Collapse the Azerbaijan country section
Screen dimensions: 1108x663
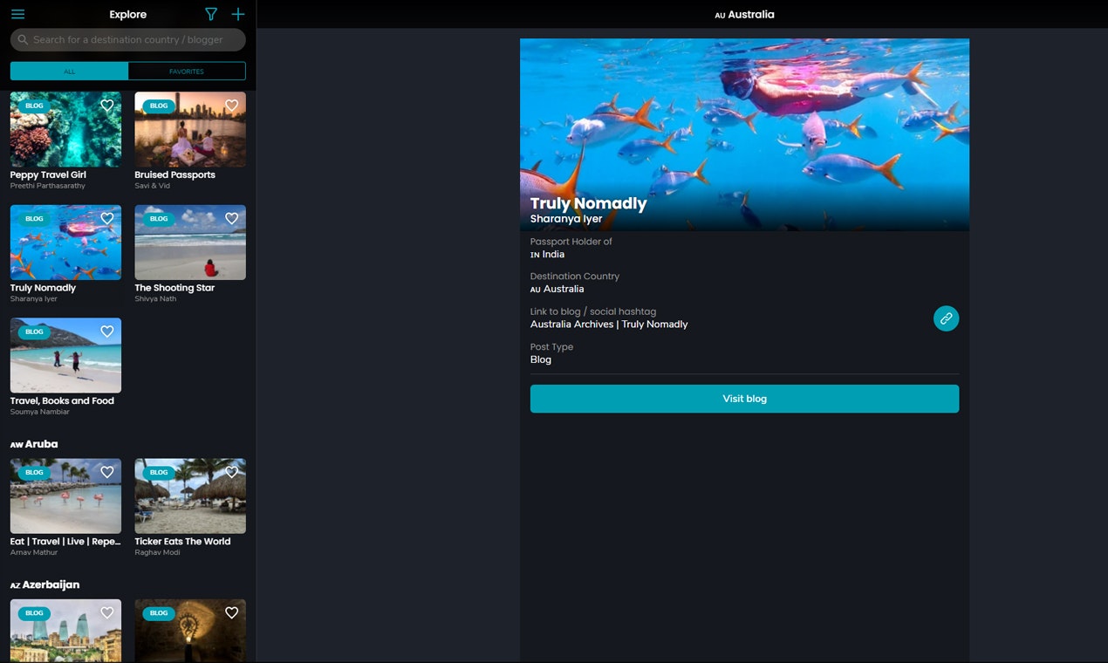pos(44,584)
